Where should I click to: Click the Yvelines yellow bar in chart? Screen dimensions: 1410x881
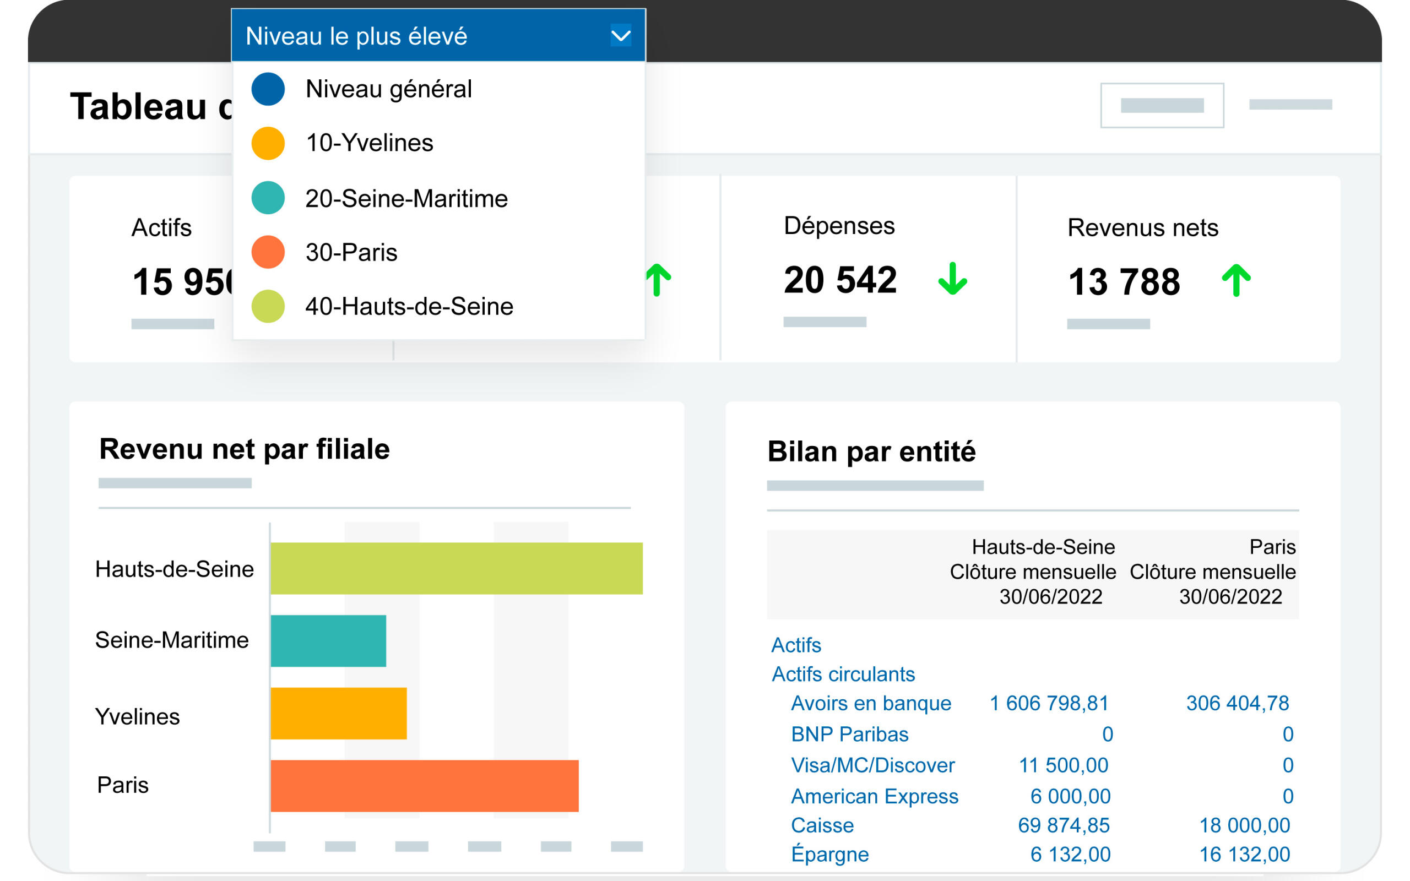point(339,713)
